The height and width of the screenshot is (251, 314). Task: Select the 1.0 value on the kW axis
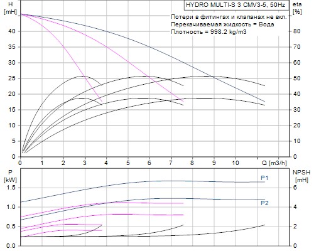[11, 207]
